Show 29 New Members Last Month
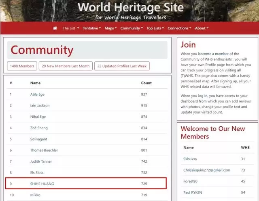Image resolution: width=259 pixels, height=201 pixels. click(x=66, y=66)
